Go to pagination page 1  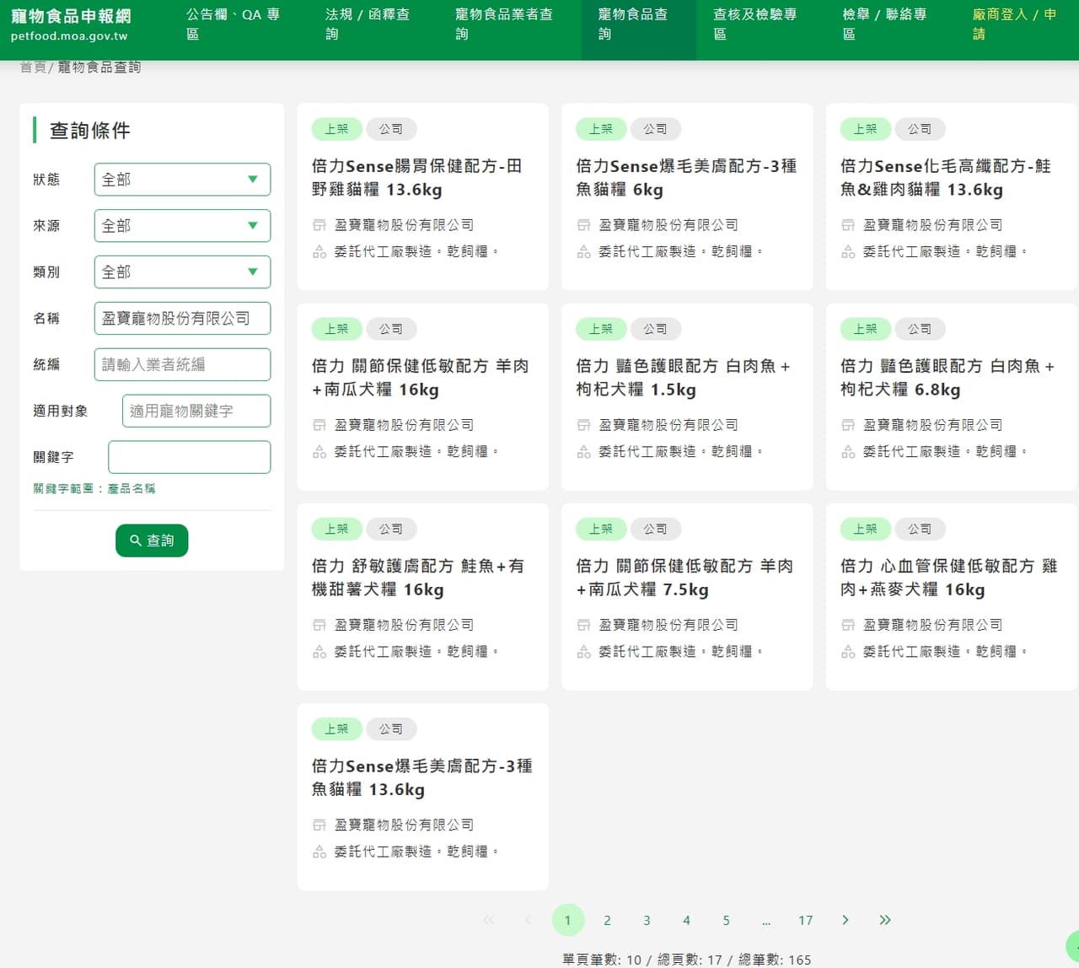pyautogui.click(x=568, y=920)
